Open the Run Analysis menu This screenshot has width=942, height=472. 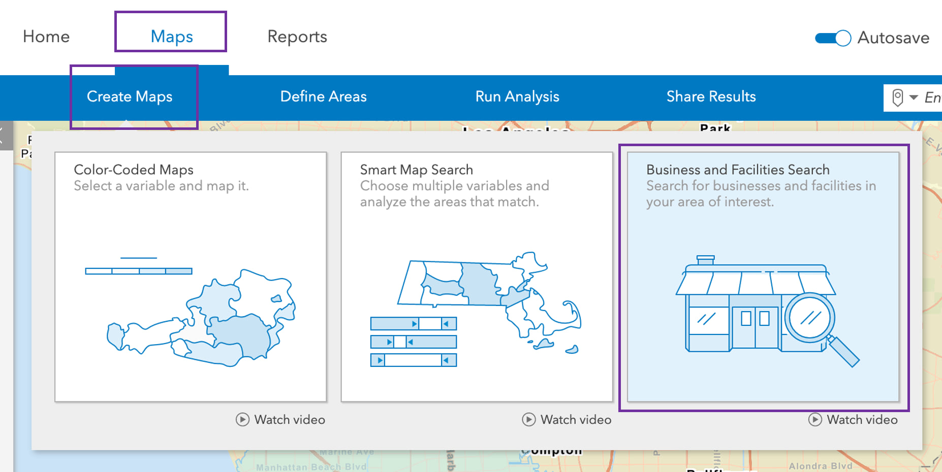[x=517, y=96]
